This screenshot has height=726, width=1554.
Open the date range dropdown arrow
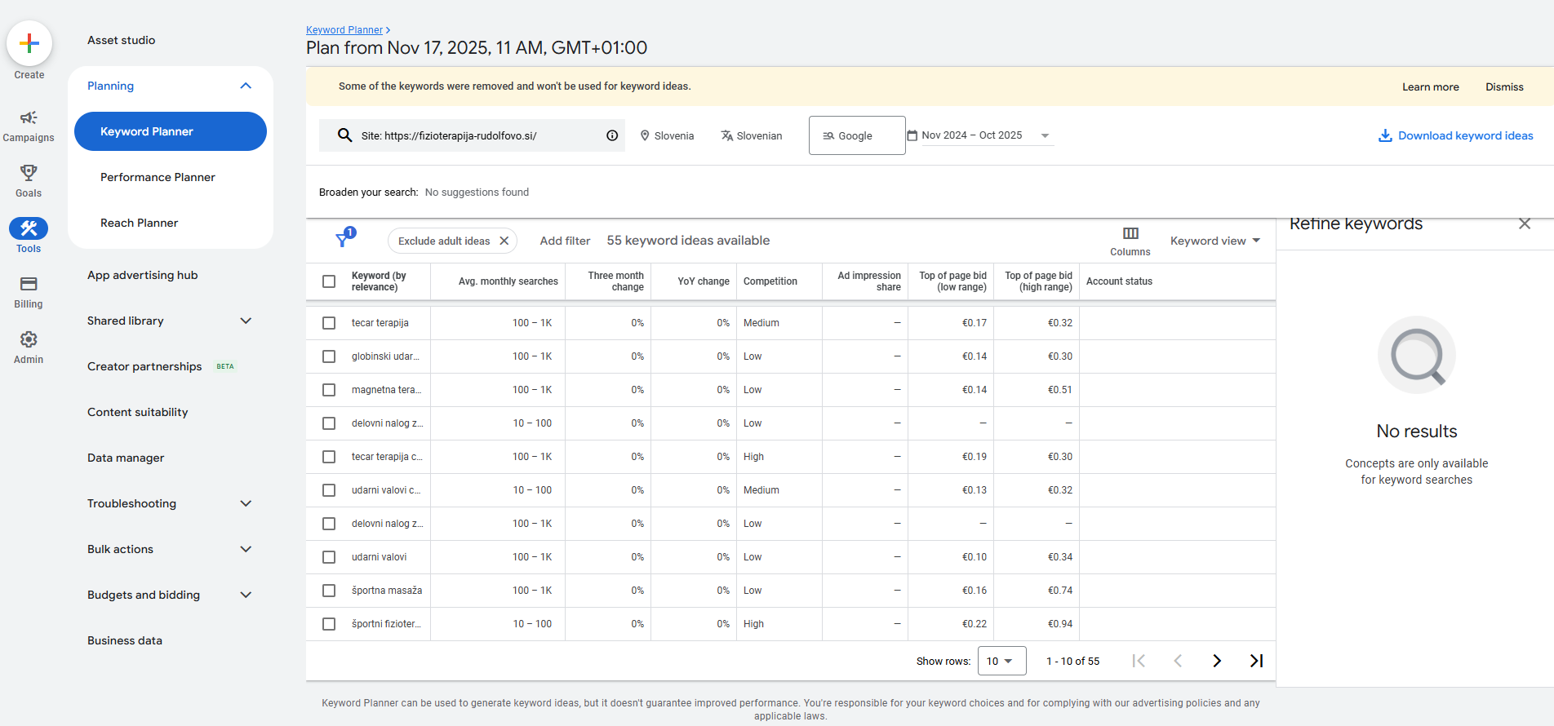pos(1045,135)
